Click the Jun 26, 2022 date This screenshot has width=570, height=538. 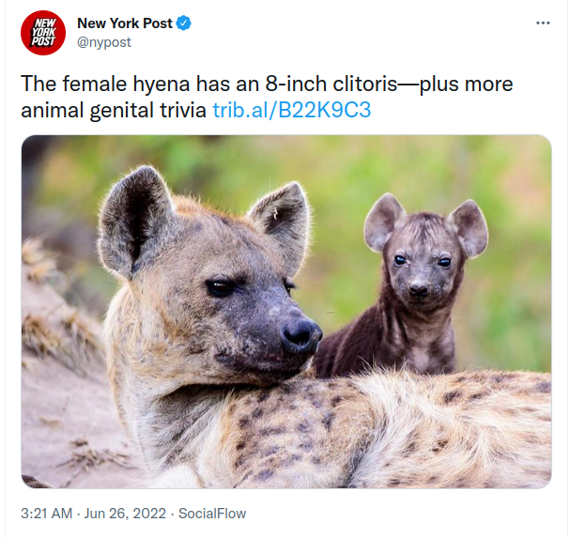click(x=125, y=514)
